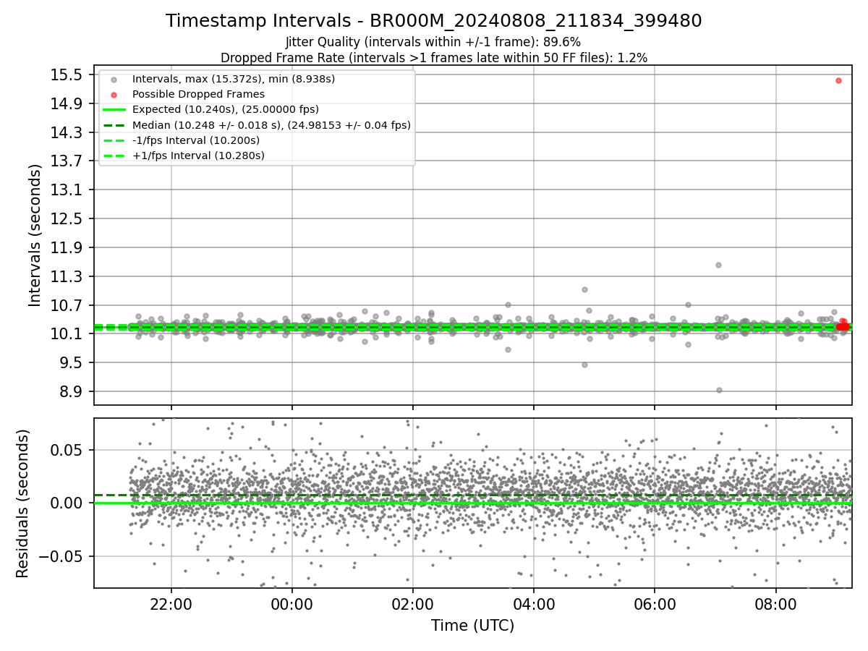Image resolution: width=868 pixels, height=651 pixels.
Task: Click the 11.3 y-axis tick label
Action: [x=67, y=276]
